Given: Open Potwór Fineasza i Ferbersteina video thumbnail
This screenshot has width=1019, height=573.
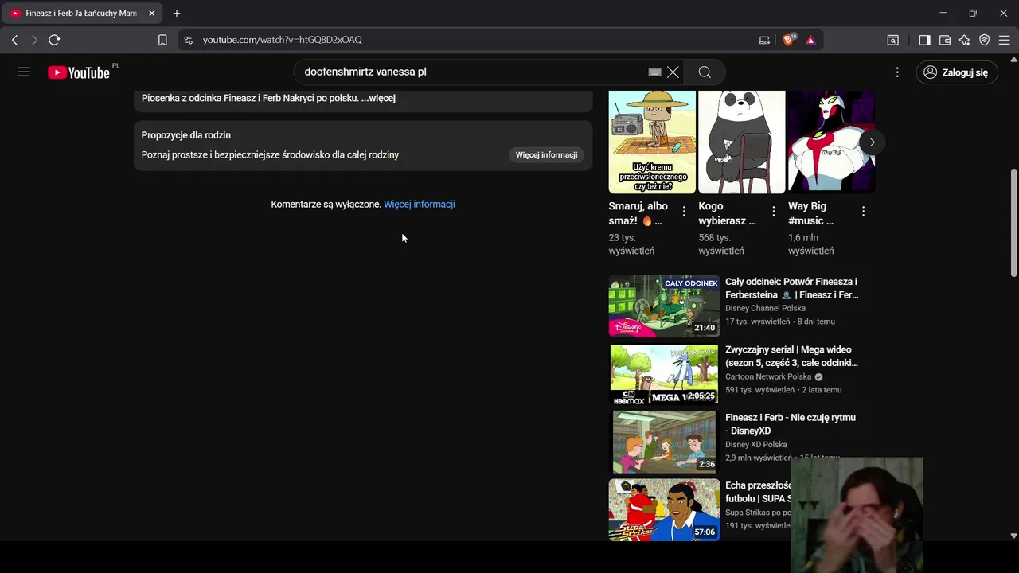Looking at the screenshot, I should coord(664,306).
